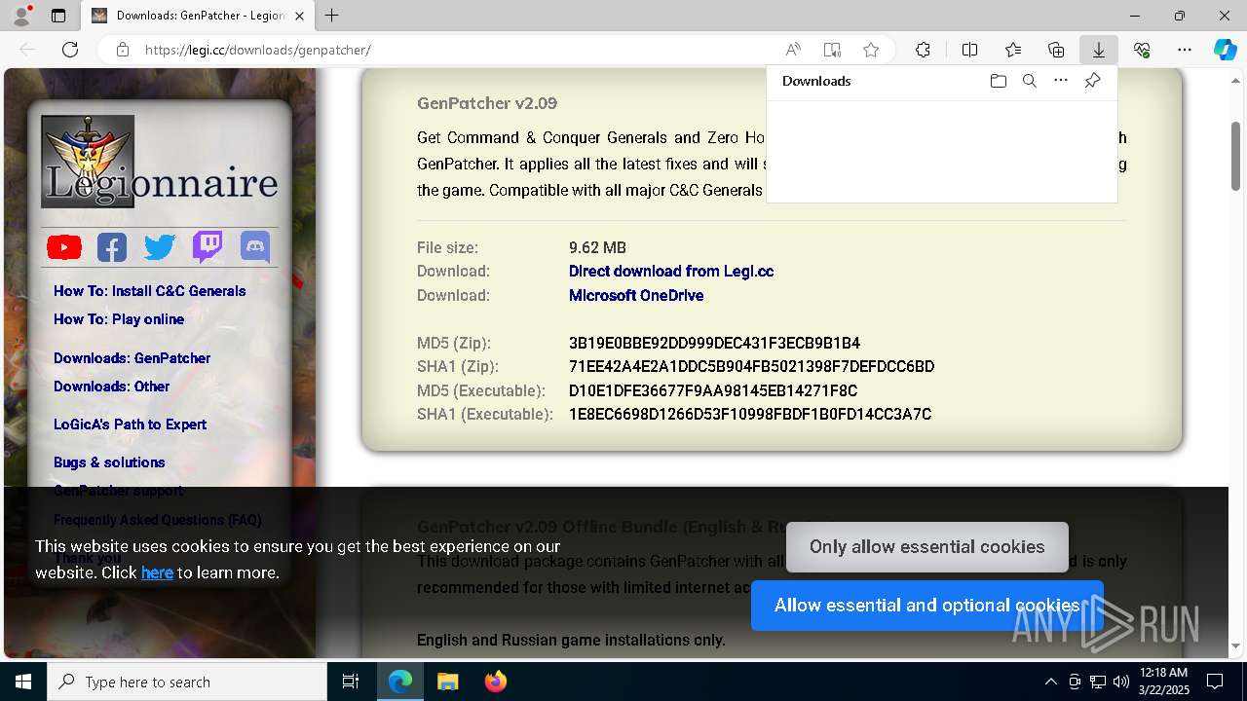Open Settings and more ellipsis menu
The width and height of the screenshot is (1247, 701).
1185,50
